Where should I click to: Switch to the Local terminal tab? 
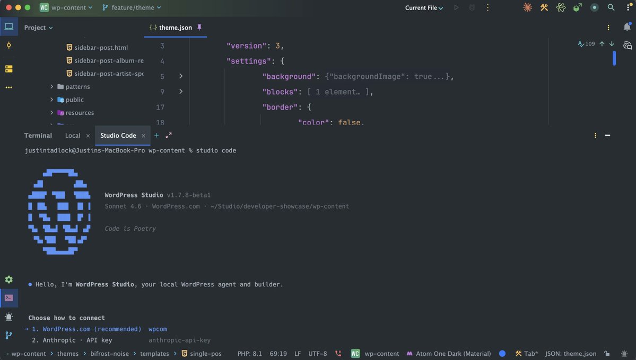coord(73,136)
